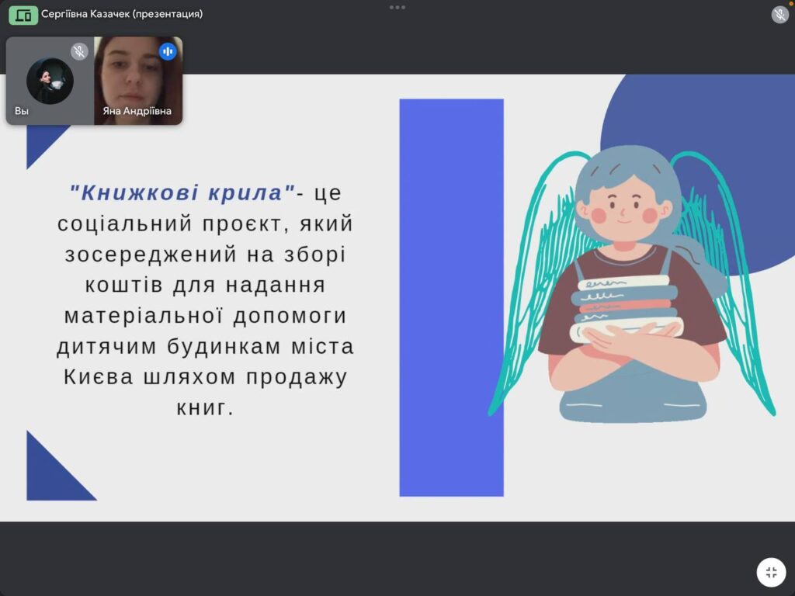Click the Вы label in self-view tile
The width and height of the screenshot is (795, 596).
point(22,111)
